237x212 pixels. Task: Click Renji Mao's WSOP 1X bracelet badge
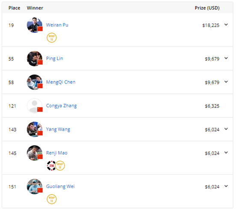coord(60,166)
